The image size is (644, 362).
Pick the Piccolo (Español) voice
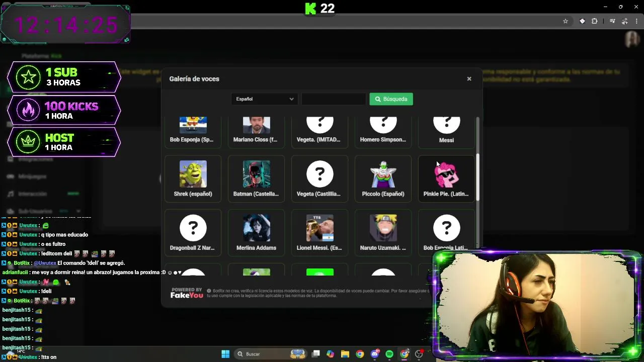click(x=383, y=179)
